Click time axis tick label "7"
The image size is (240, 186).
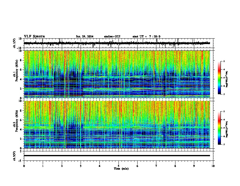click(156, 166)
